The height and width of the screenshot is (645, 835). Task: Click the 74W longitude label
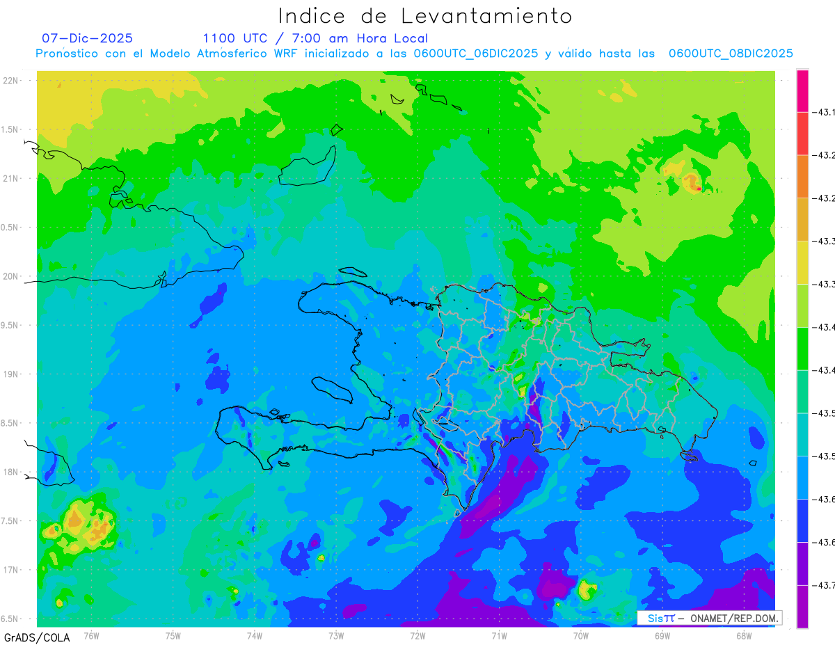click(255, 635)
